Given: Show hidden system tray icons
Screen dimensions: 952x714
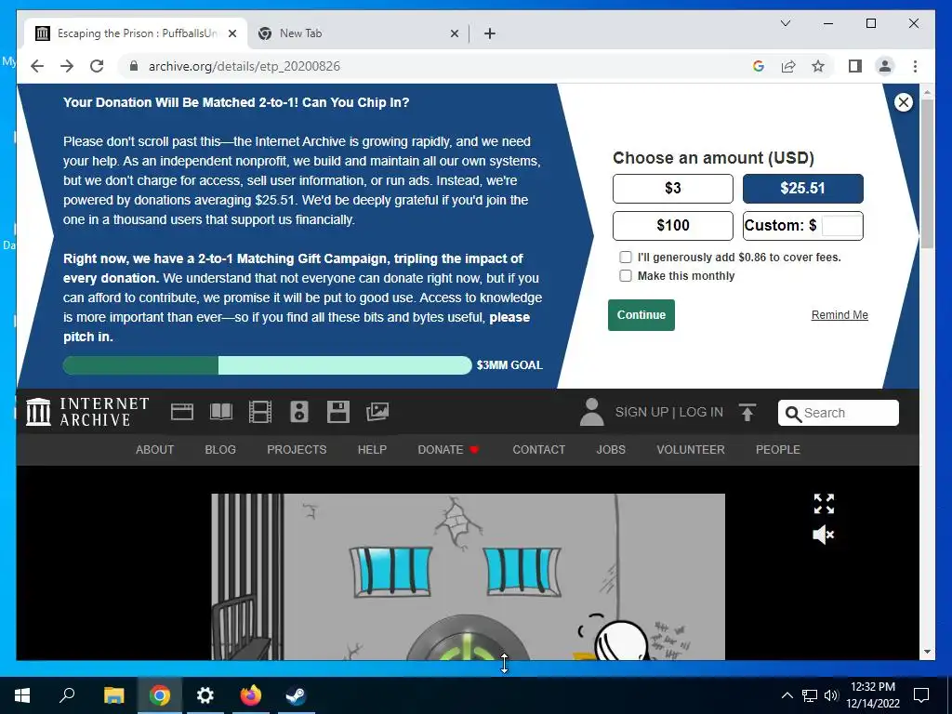Looking at the screenshot, I should tap(787, 695).
